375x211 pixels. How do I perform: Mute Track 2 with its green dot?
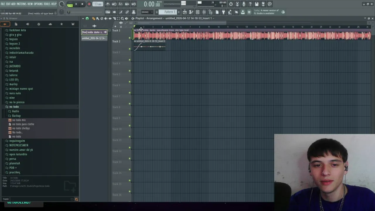click(129, 49)
